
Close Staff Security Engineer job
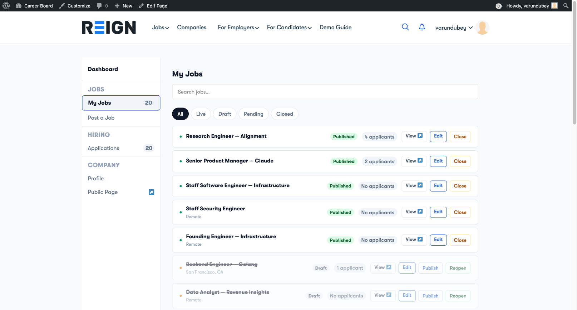[460, 212]
